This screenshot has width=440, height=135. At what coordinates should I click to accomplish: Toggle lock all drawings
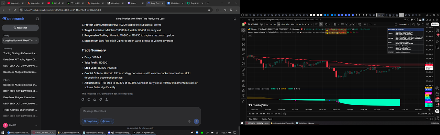click(243, 90)
